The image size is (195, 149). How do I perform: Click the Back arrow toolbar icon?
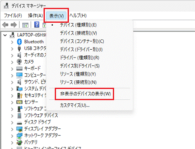5,25
